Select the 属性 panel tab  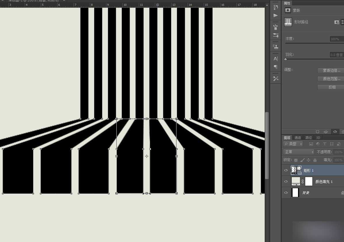[x=287, y=3]
